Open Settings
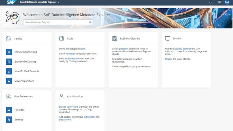Viewport: 233px width, 131px height. [x=19, y=119]
